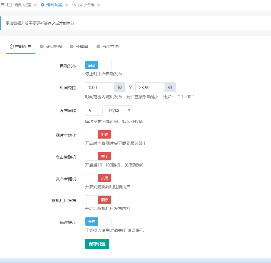
Task: Click the hint text 开启后随机栏目发布内容
Action: click(108, 209)
